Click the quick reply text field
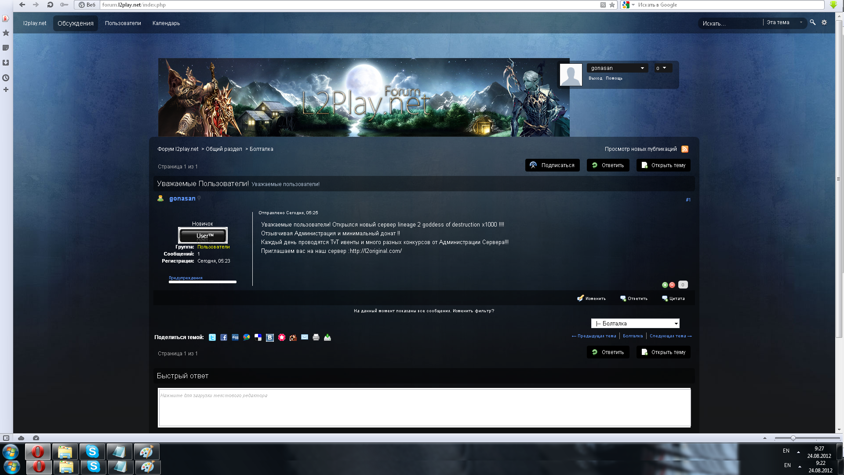 tap(424, 407)
